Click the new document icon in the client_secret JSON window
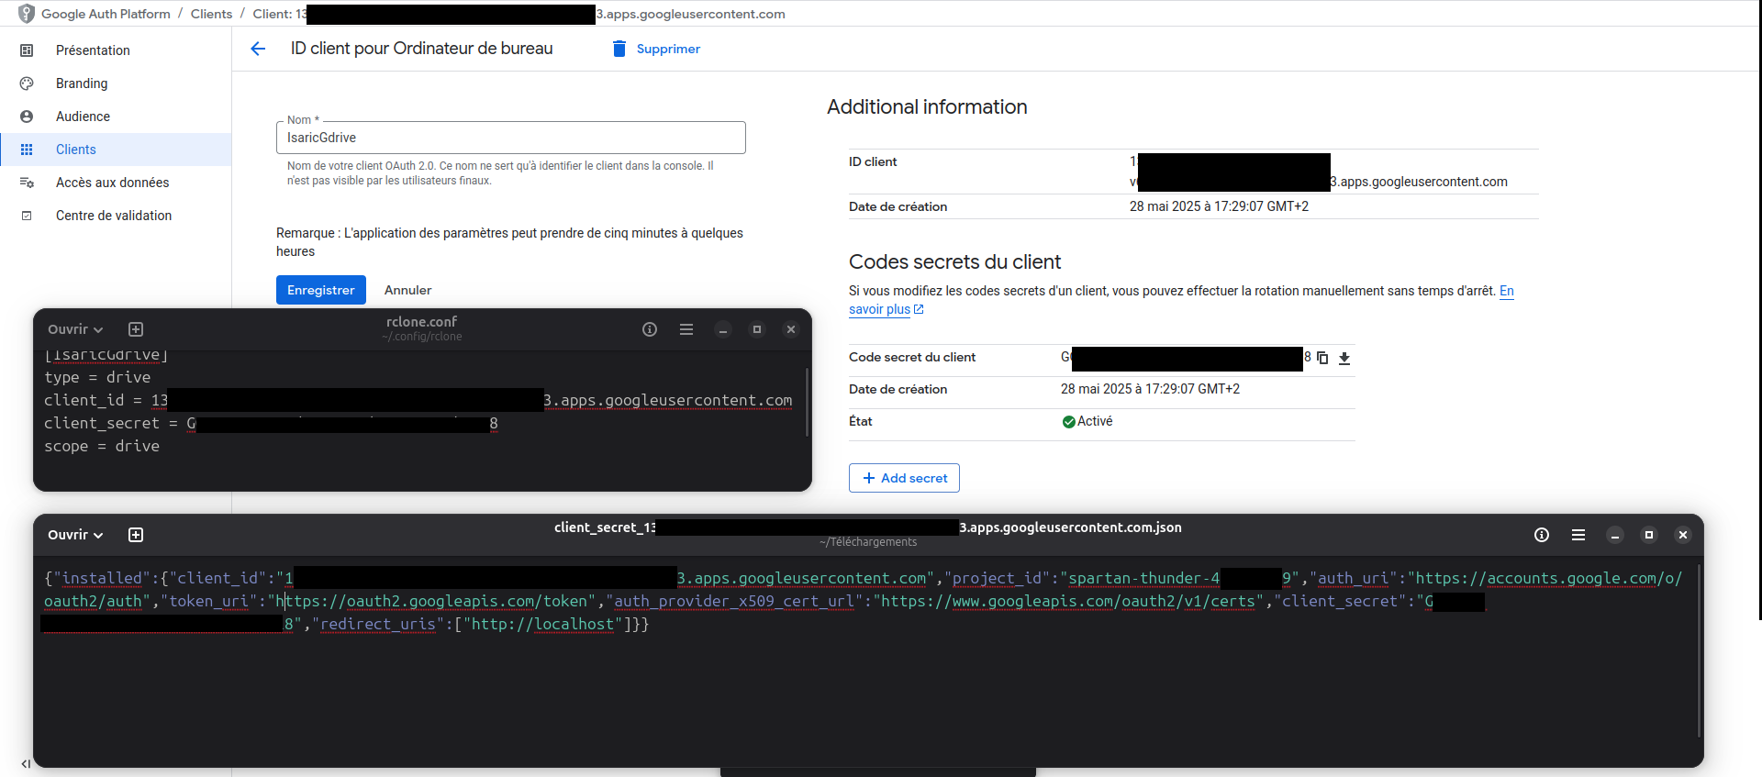Image resolution: width=1762 pixels, height=777 pixels. [x=136, y=535]
